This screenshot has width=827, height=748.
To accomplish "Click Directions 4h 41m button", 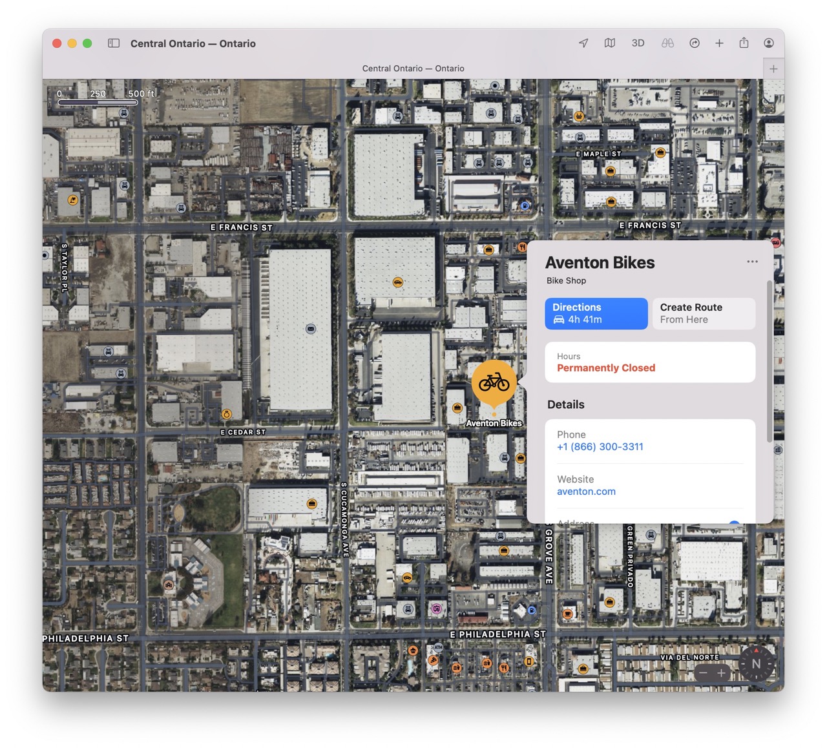I will tap(596, 314).
